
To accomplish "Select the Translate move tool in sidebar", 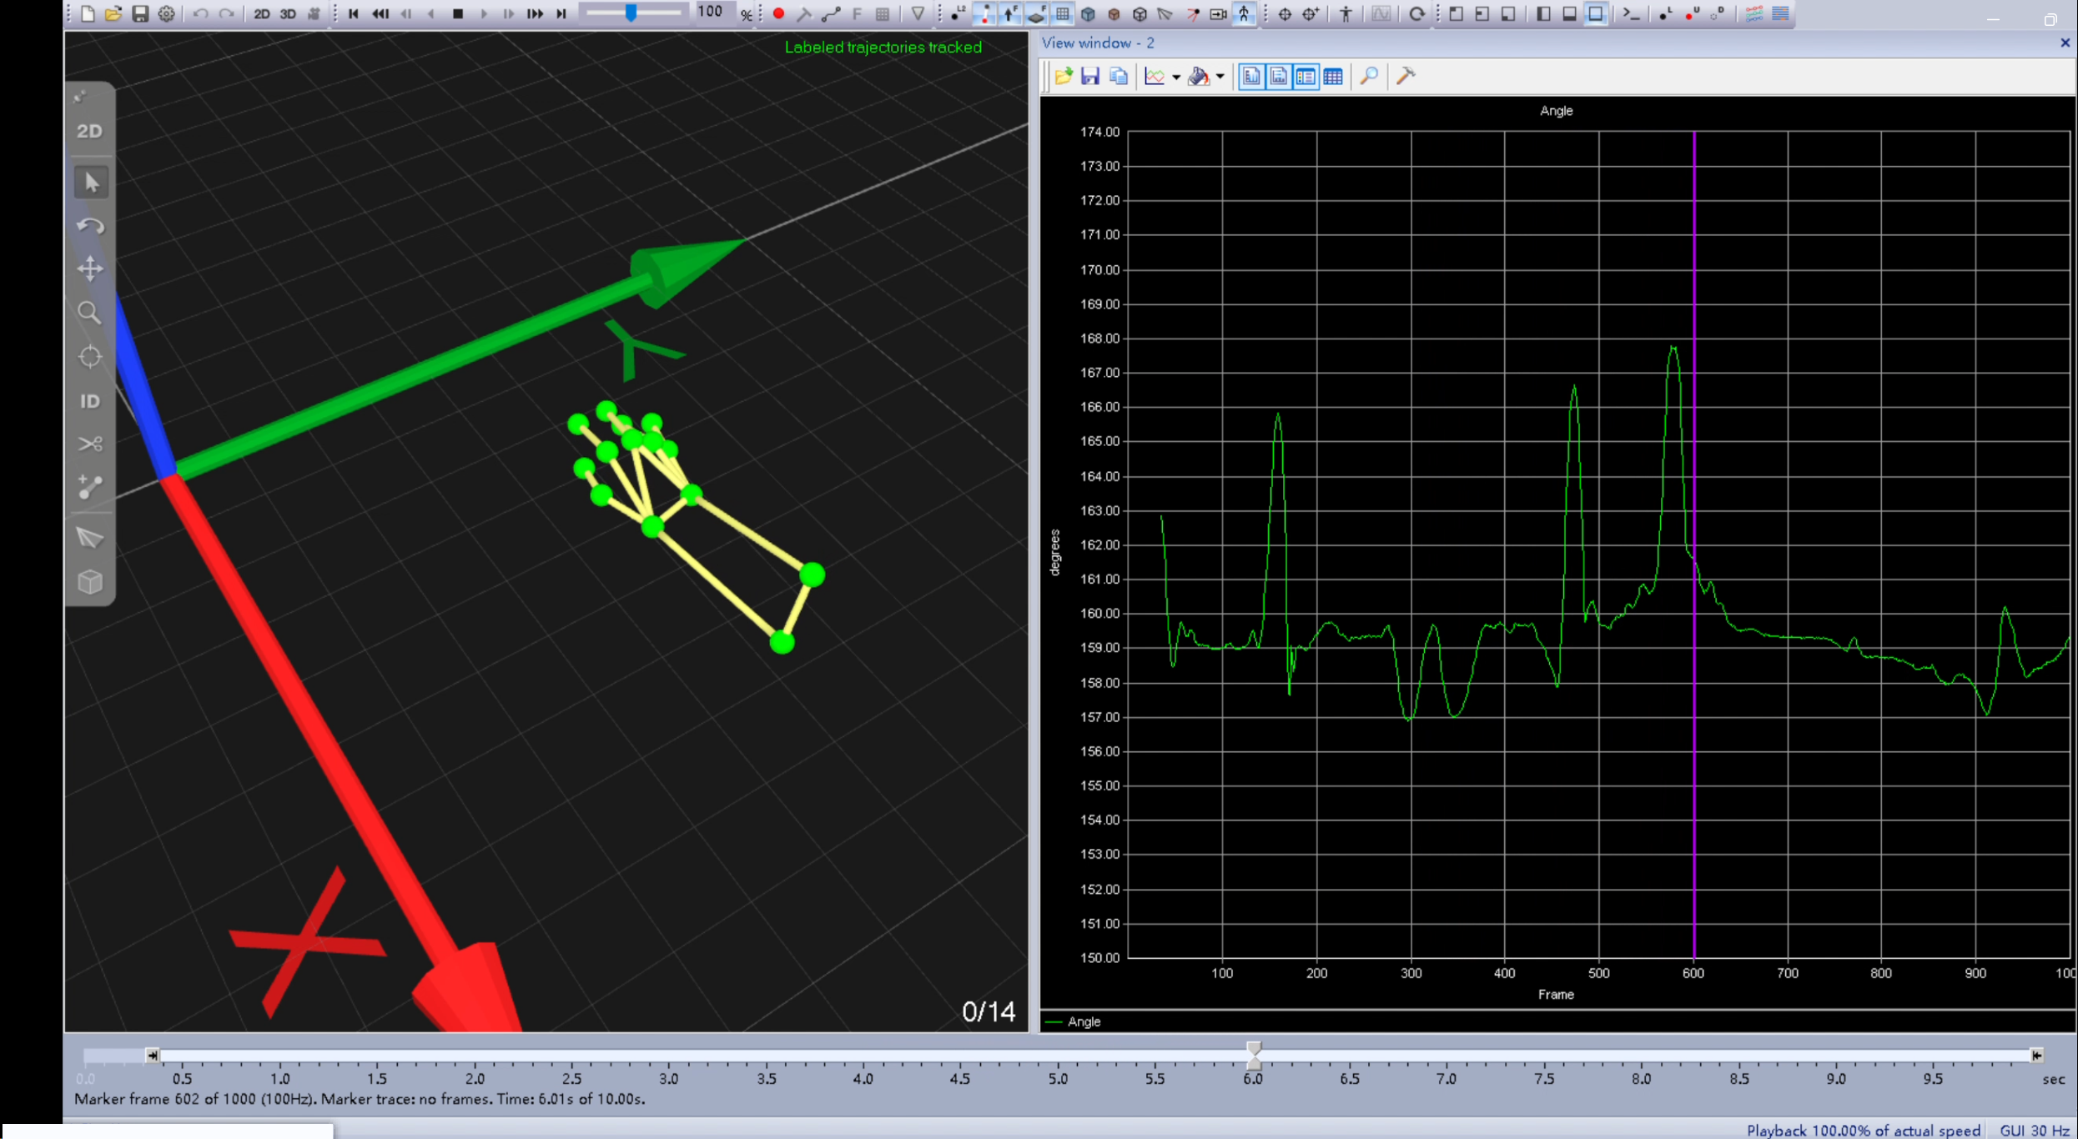I will [x=90, y=268].
